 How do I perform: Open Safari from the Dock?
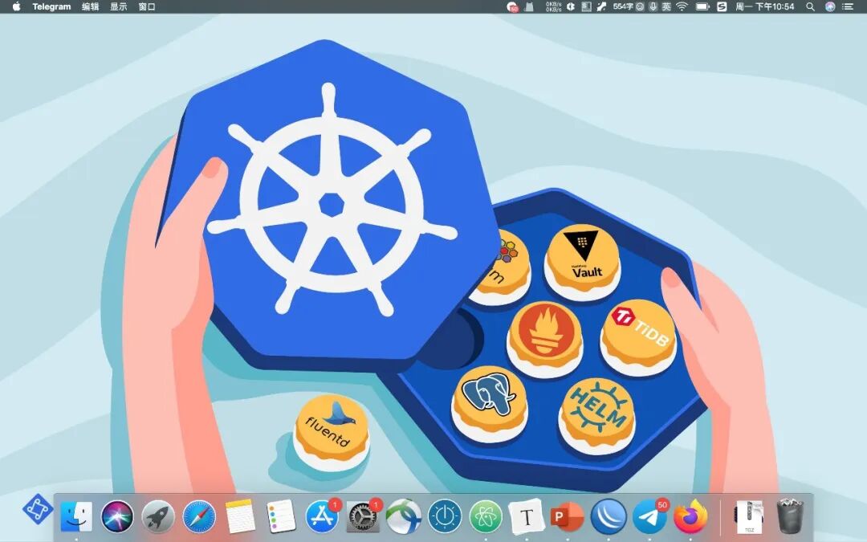[x=199, y=516]
